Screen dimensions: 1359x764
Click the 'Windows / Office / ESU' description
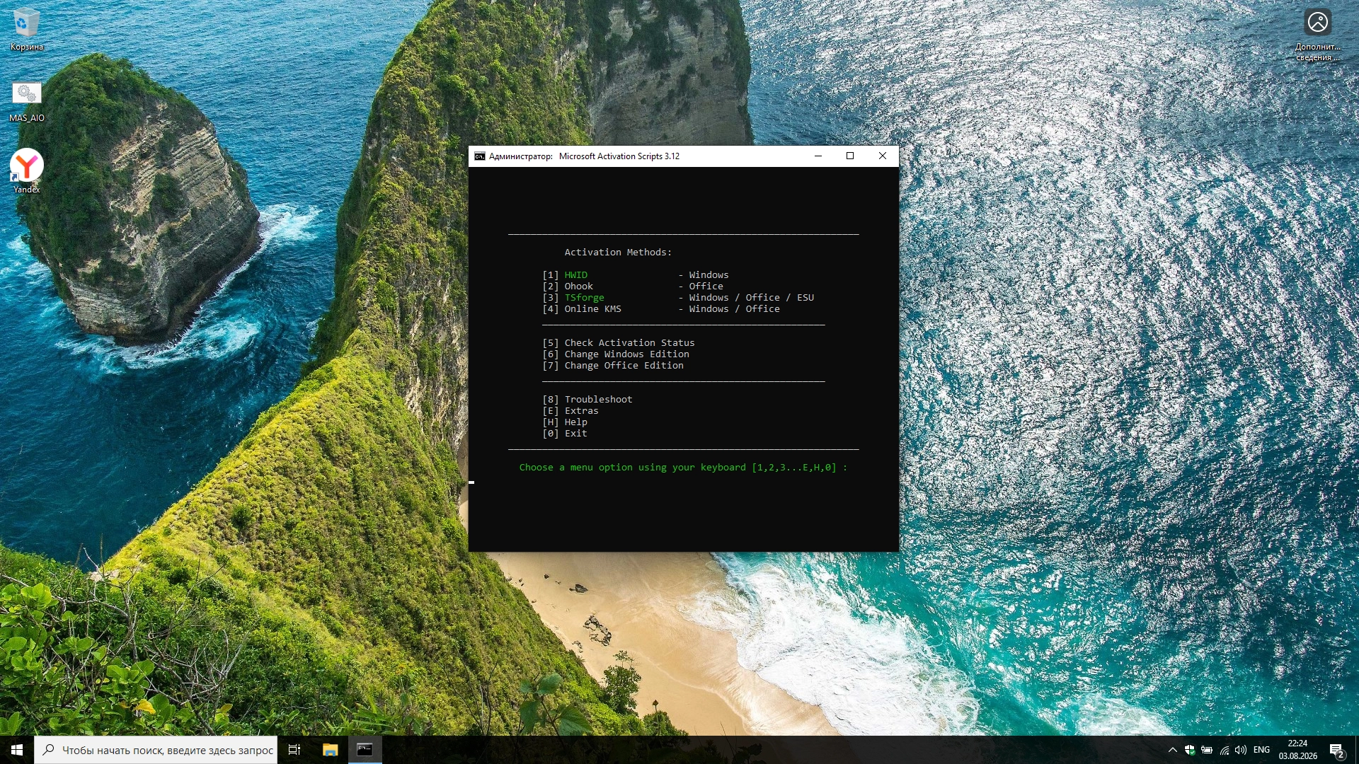pyautogui.click(x=751, y=298)
